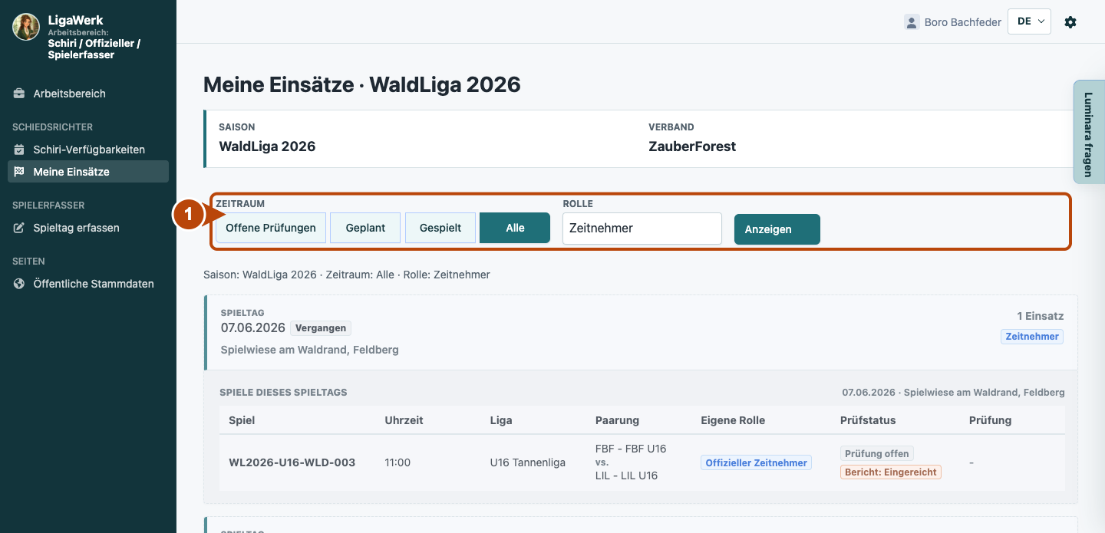The image size is (1105, 533).
Task: Click the Schiri-Verfügbarkeiten calendar icon
Action: tap(19, 150)
